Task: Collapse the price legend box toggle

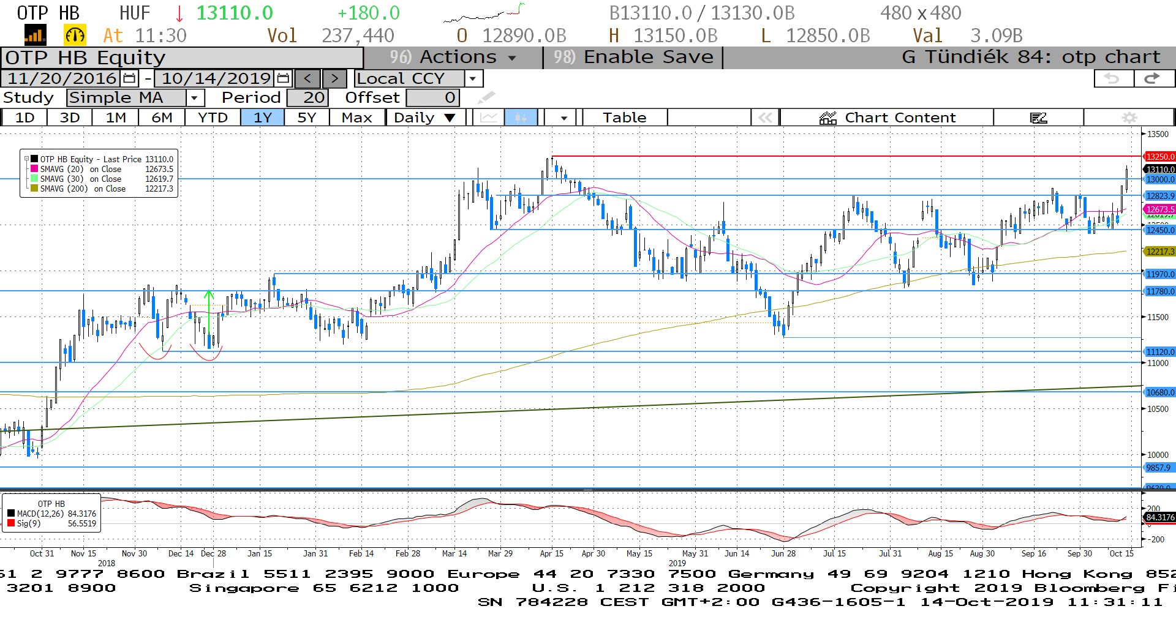Action: pyautogui.click(x=26, y=159)
